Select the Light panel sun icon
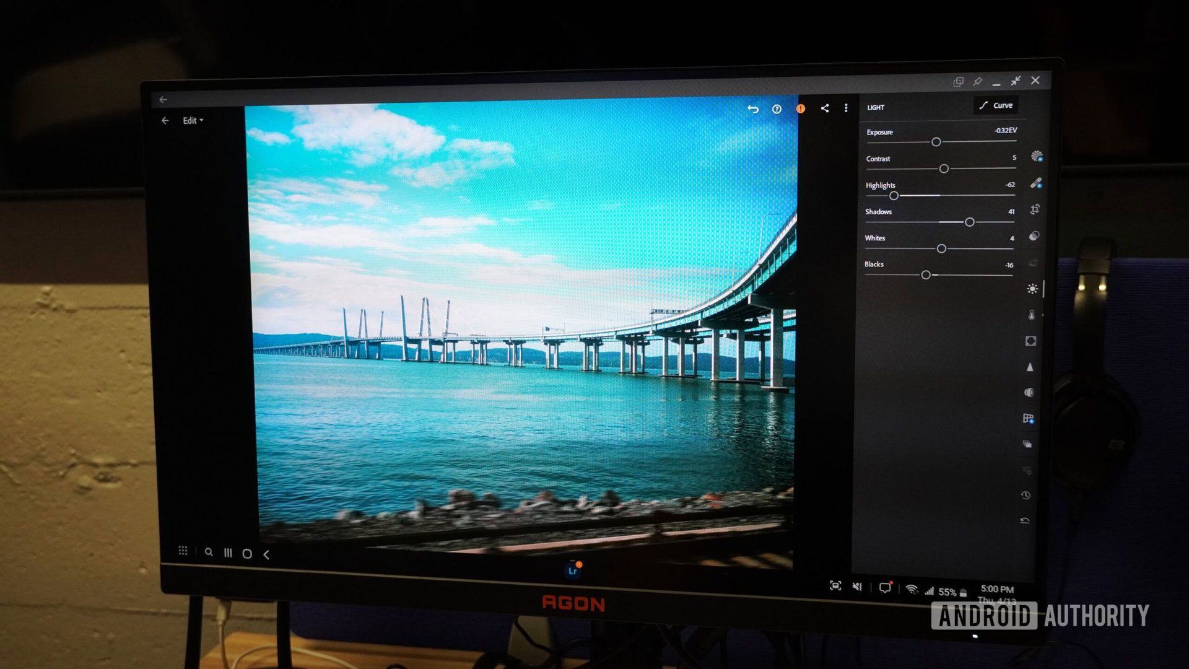The height and width of the screenshot is (669, 1189). (1032, 289)
